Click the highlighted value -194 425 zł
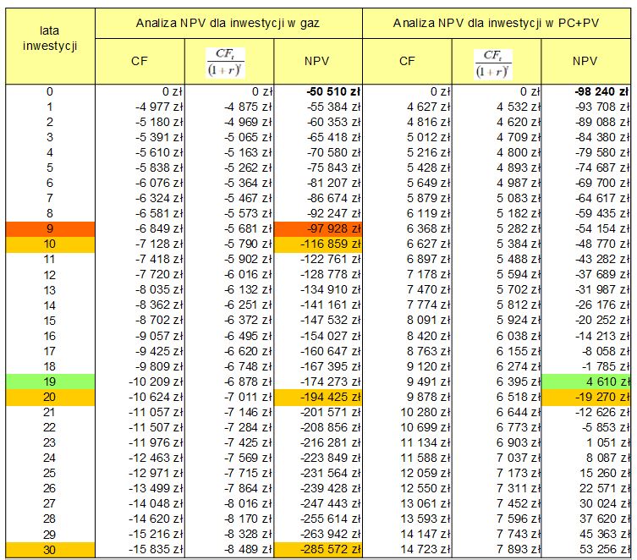The height and width of the screenshot is (560, 637). click(318, 397)
